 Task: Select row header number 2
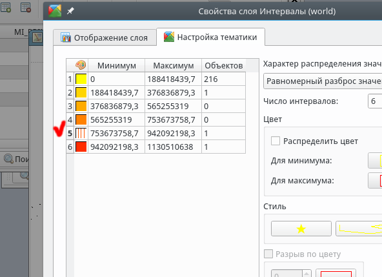pyautogui.click(x=70, y=93)
